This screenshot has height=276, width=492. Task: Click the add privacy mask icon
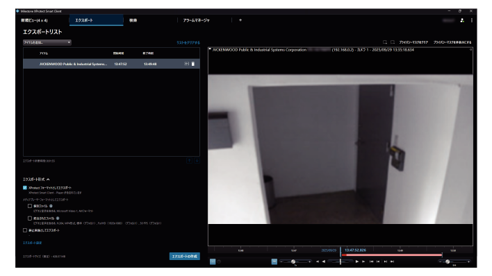[x=385, y=42]
